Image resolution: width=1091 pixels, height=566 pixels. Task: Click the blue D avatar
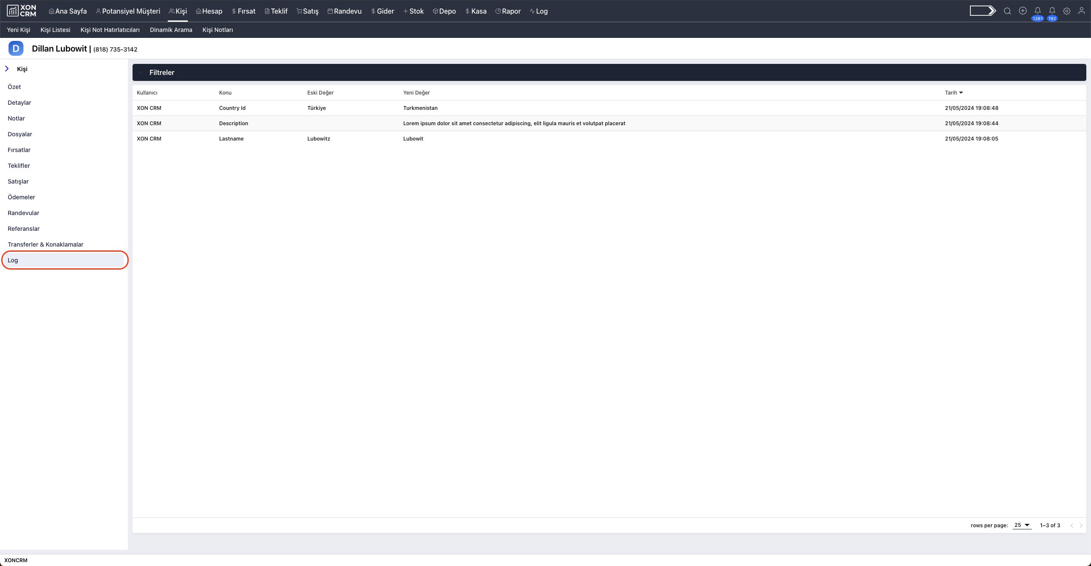tap(16, 49)
